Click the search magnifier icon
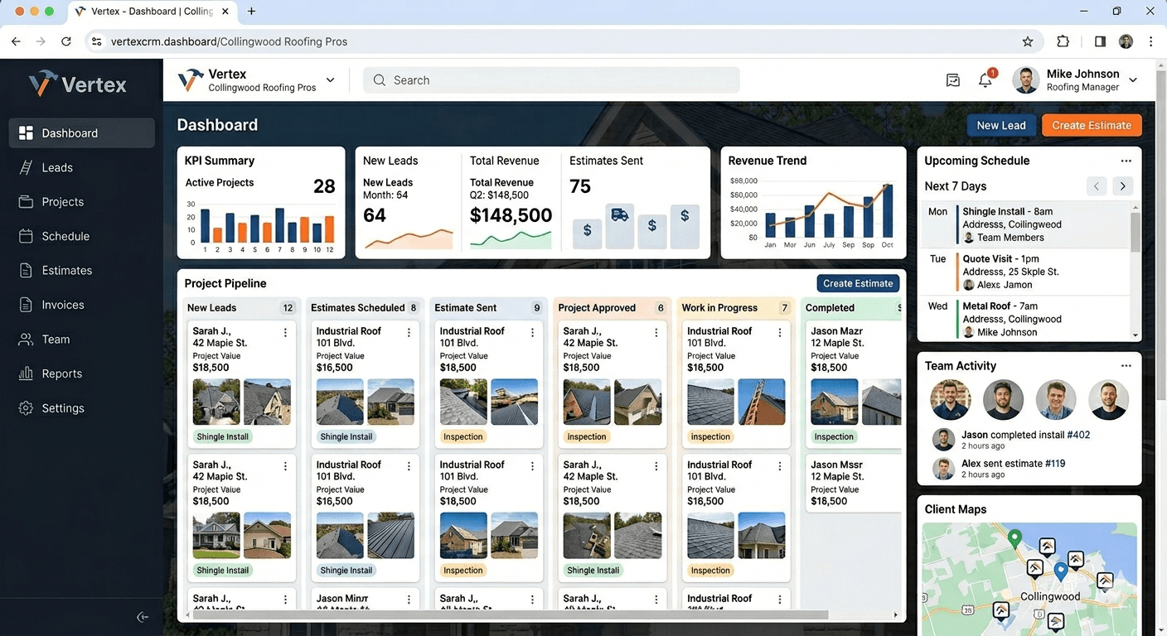The width and height of the screenshot is (1167, 636). (380, 80)
